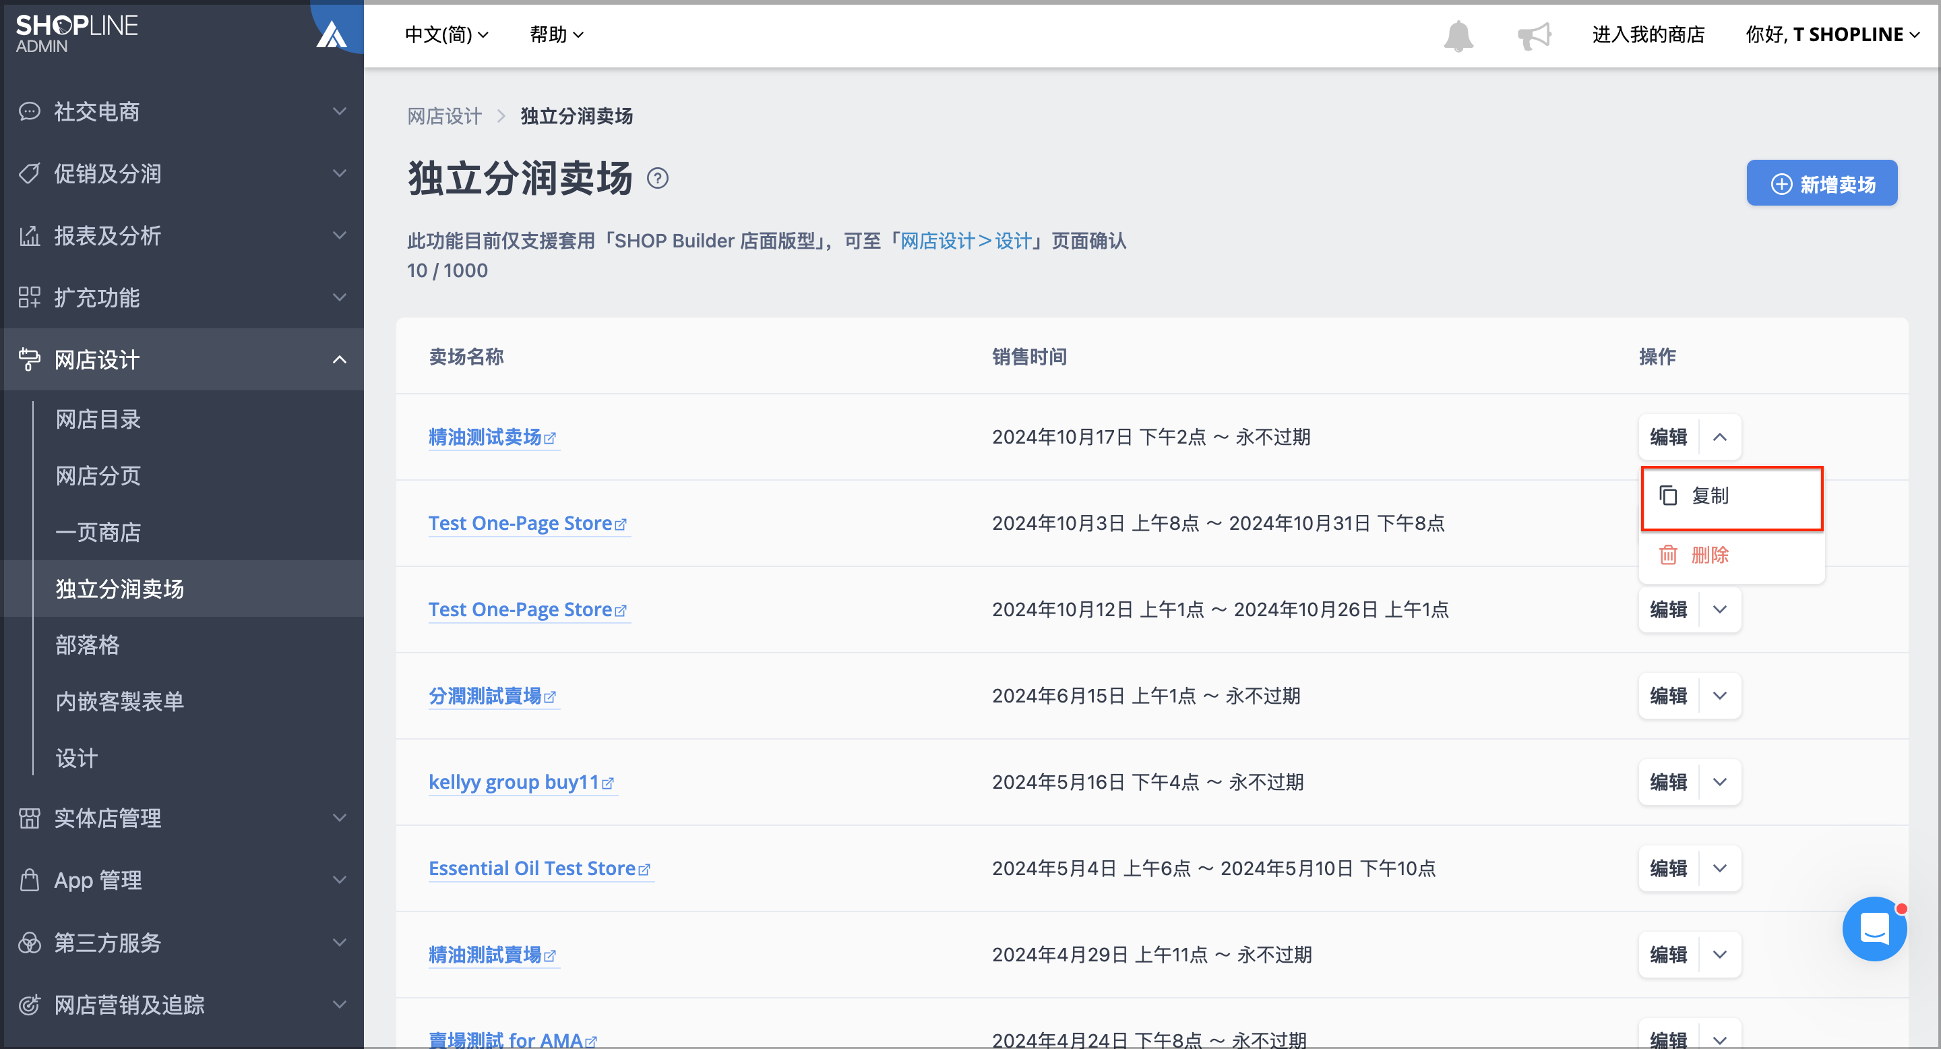
Task: Click the 促销及分润 tag icon
Action: coord(30,173)
